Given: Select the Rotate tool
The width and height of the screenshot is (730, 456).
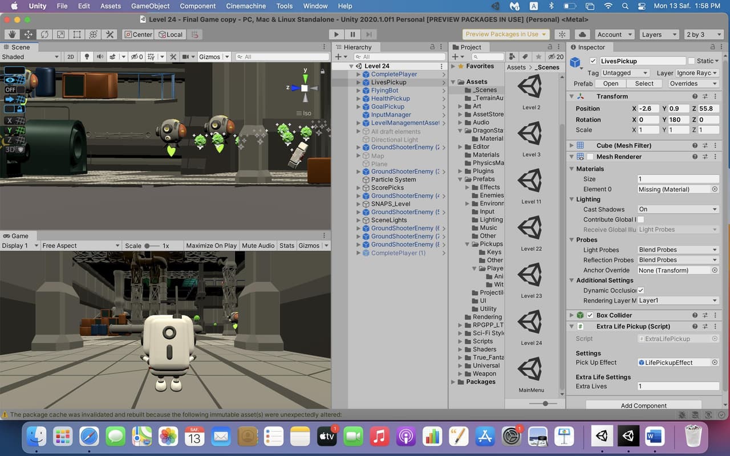Looking at the screenshot, I should pos(44,34).
